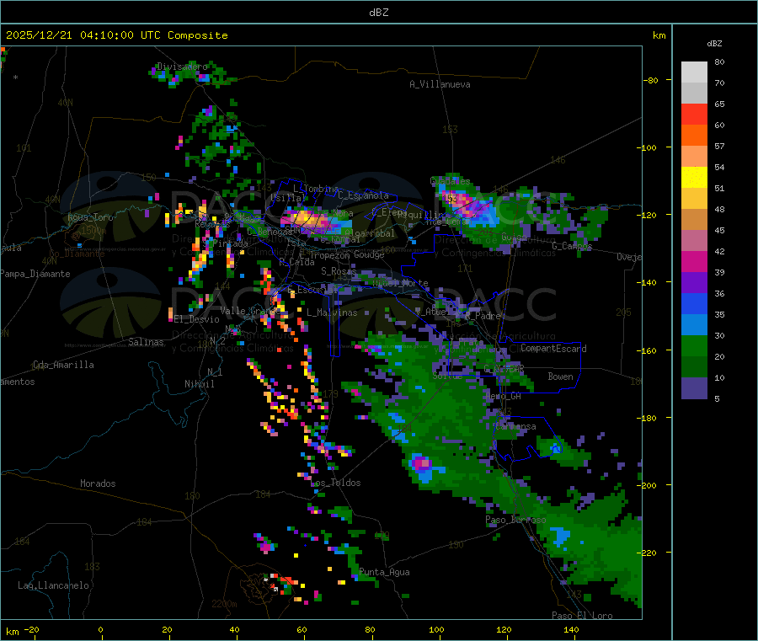Click the 'A_Villanueva' map label
The image size is (758, 641).
(x=440, y=84)
